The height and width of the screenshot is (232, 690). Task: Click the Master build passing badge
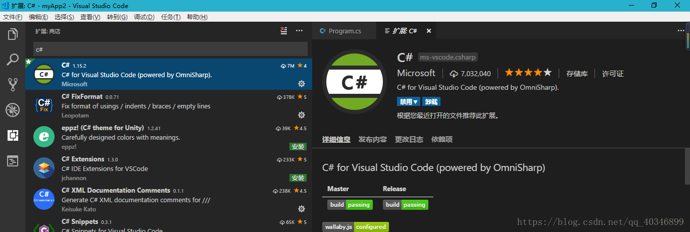(350, 205)
